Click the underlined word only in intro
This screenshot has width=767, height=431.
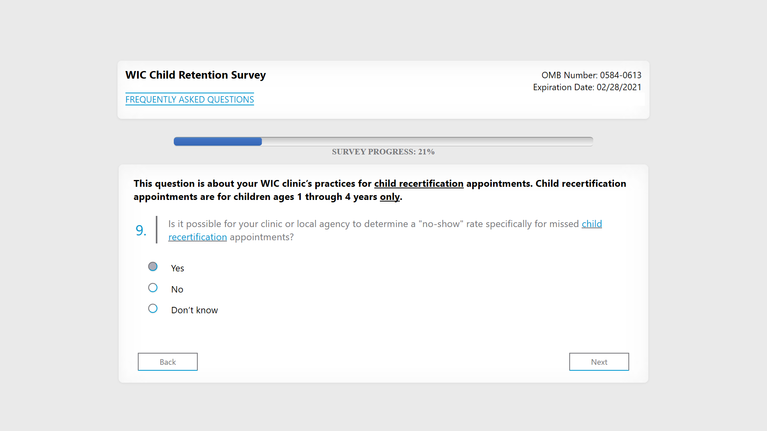389,197
